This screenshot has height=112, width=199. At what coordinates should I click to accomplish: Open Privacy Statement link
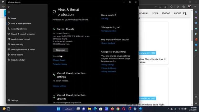[109, 72]
